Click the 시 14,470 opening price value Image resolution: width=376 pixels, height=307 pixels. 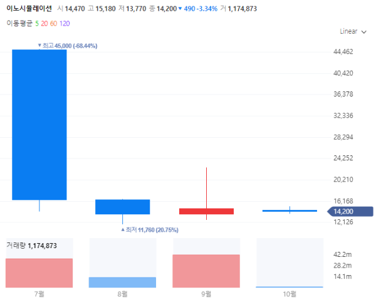coord(71,9)
